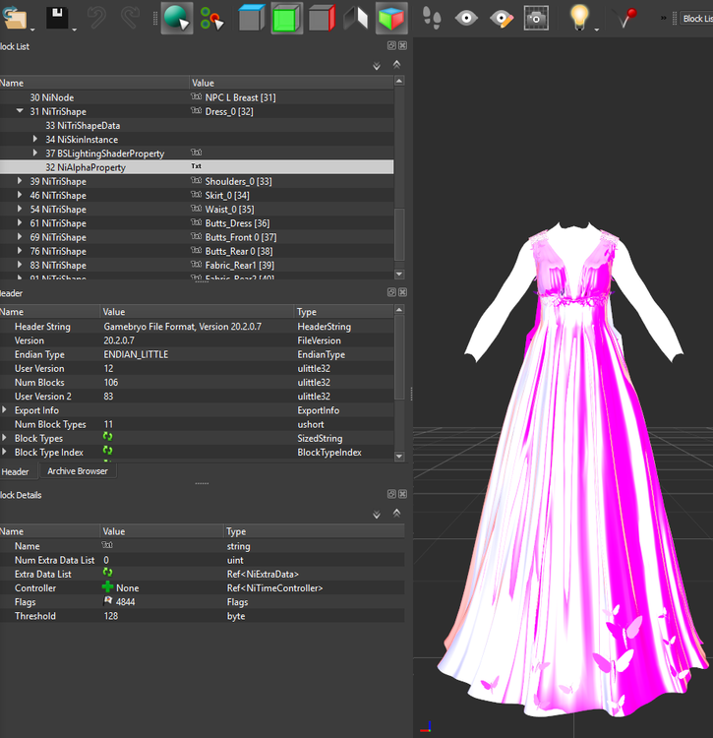Image resolution: width=713 pixels, height=738 pixels.
Task: Click the Header panel scrollbar up arrow
Action: (399, 310)
